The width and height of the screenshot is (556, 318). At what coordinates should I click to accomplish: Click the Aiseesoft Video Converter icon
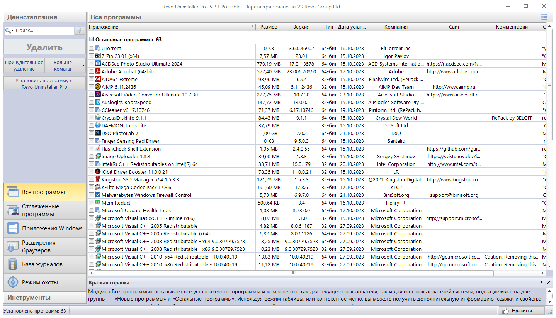coord(98,95)
